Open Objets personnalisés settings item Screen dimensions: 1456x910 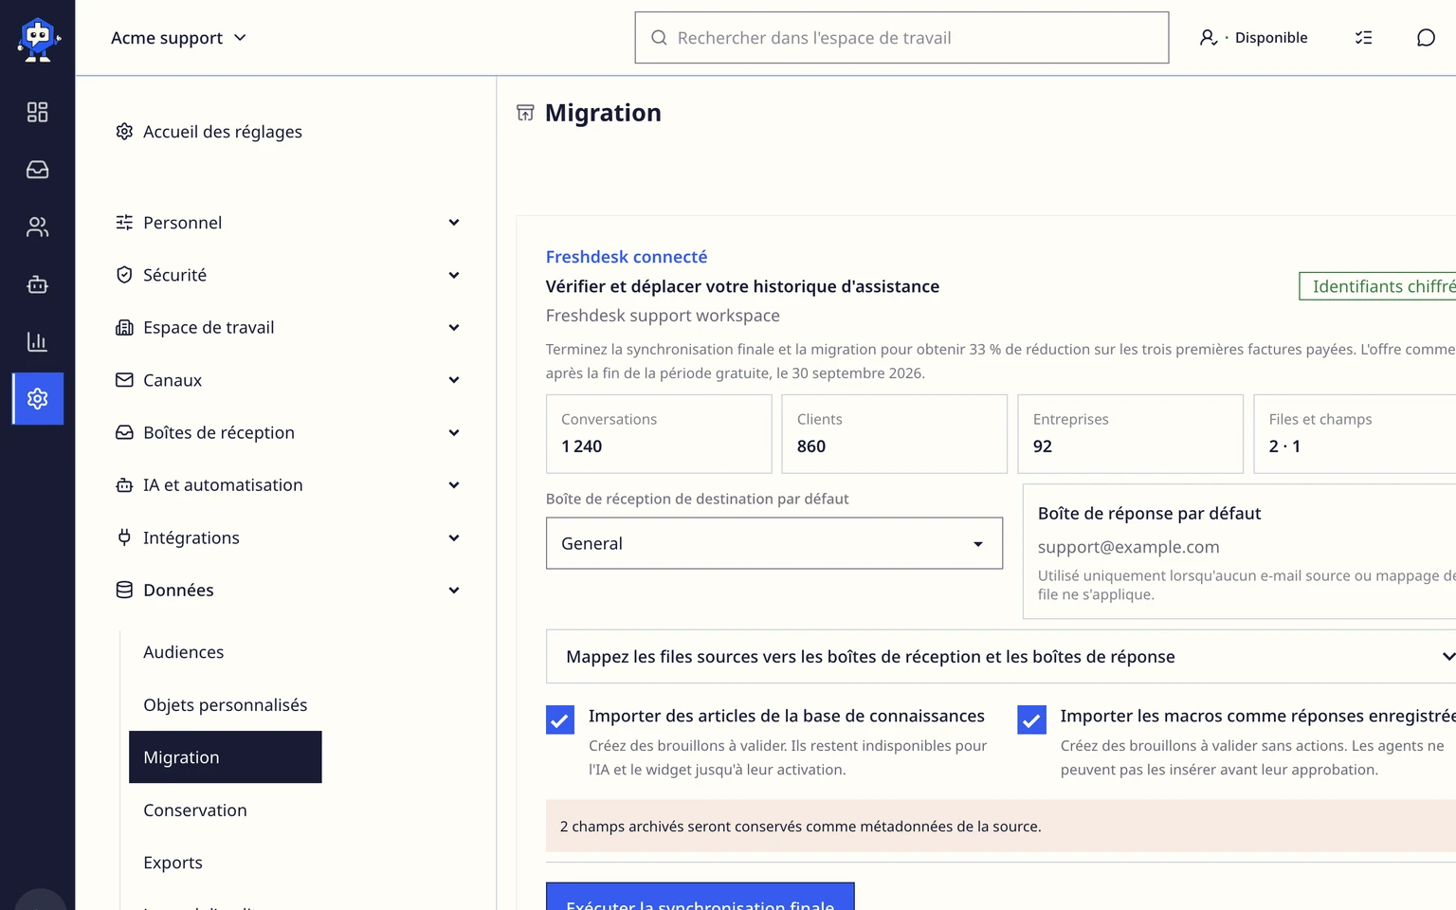pos(226,704)
